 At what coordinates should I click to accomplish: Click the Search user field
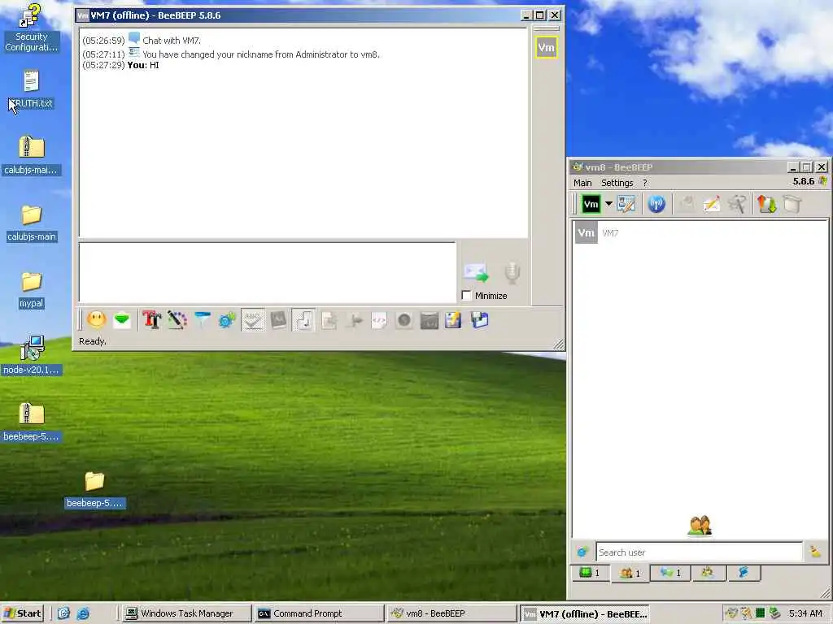pos(699,552)
